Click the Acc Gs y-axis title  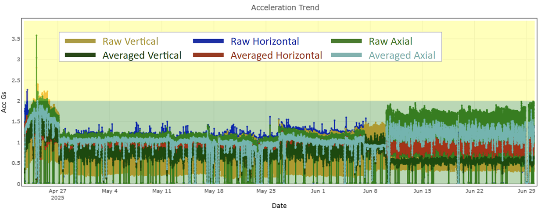pos(4,104)
